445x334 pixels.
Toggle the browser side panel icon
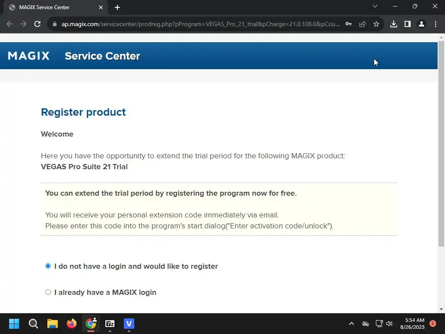408,24
